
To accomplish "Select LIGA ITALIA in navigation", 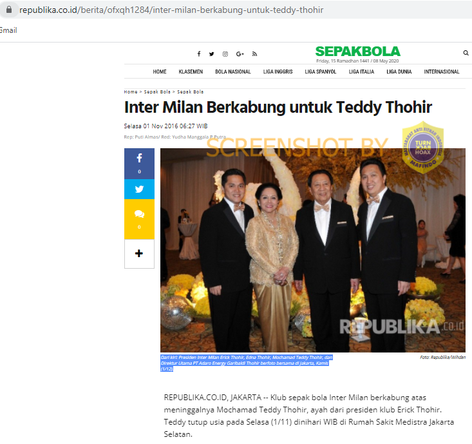I will tap(361, 72).
